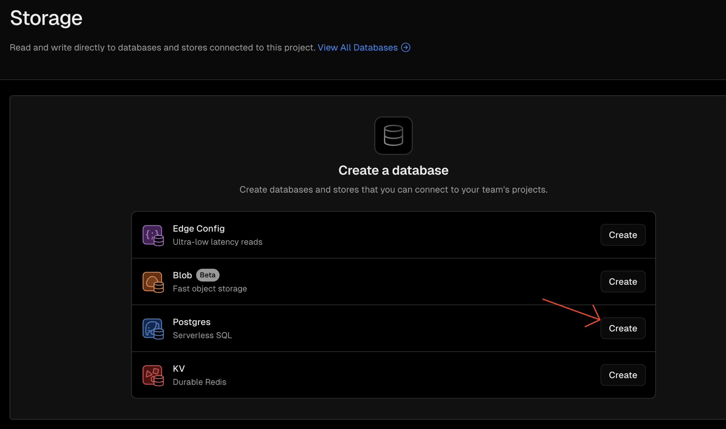Click the large database cylinder icon

(393, 136)
